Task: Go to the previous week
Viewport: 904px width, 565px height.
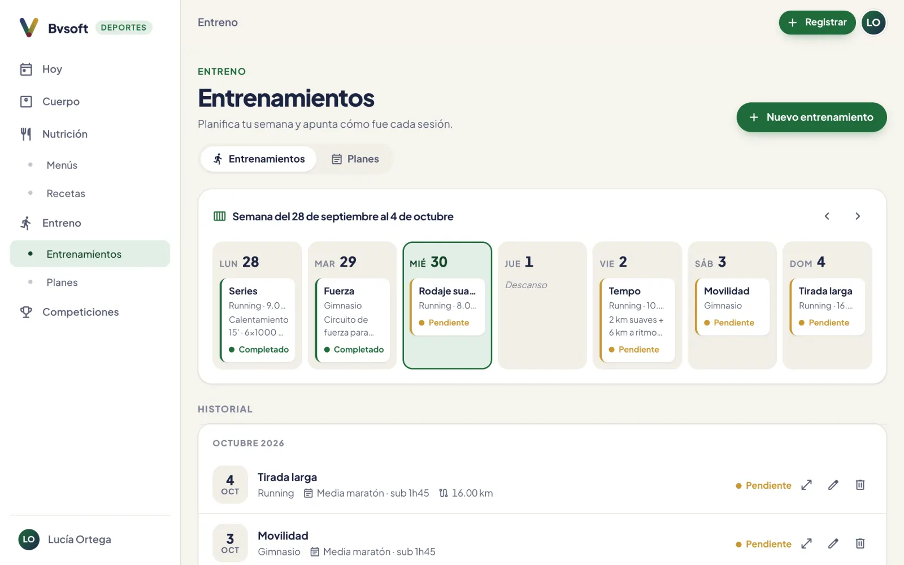Action: (x=827, y=216)
